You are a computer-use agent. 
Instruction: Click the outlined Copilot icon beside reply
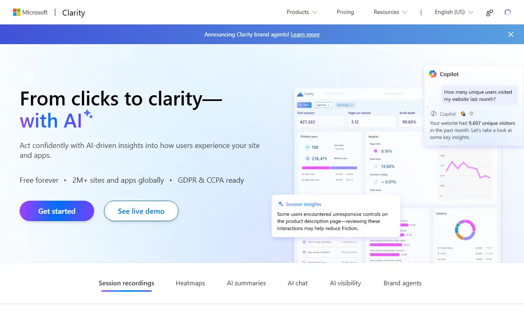pos(434,114)
